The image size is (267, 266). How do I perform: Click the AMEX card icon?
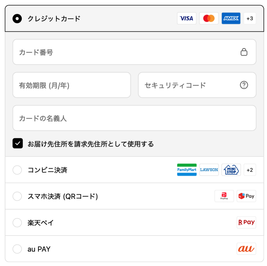click(x=231, y=19)
